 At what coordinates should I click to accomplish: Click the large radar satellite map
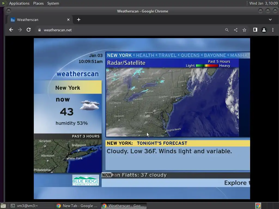(172, 102)
